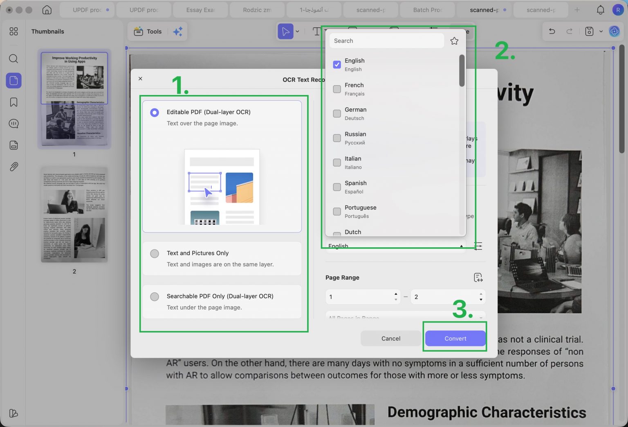Click the Convert button

[x=455, y=339]
